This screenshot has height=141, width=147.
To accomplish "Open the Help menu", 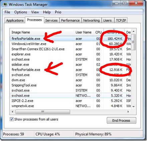I will click(47, 12).
